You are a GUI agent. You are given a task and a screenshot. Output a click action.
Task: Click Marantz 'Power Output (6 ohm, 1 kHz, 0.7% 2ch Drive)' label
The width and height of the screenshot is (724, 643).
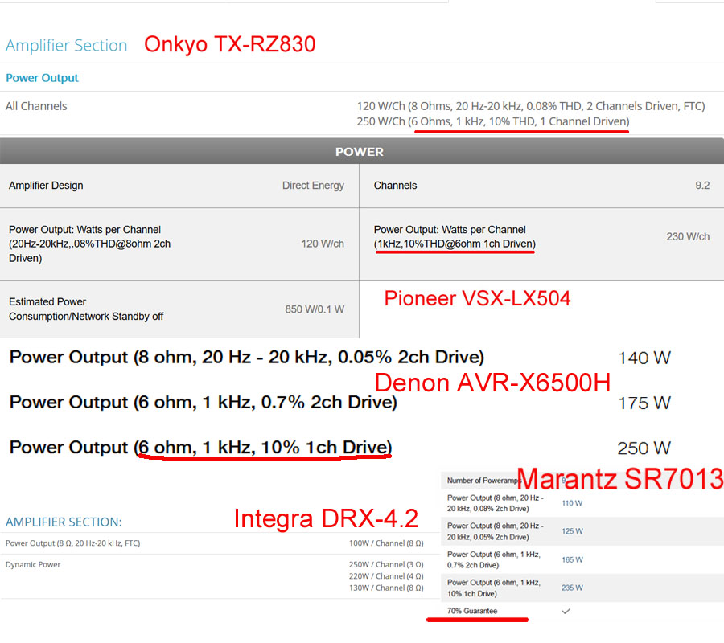[x=494, y=560]
